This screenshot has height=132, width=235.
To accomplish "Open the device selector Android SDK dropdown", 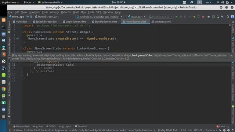I will pyautogui.click(x=100, y=17).
